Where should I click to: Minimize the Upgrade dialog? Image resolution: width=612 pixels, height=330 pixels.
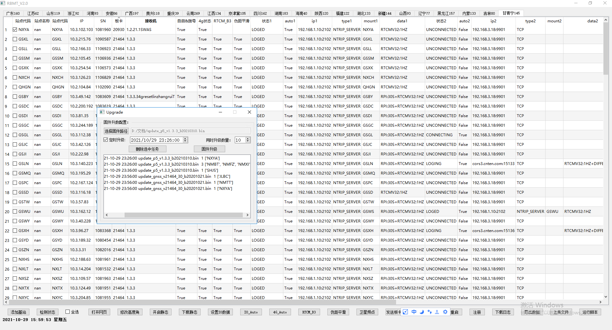(x=220, y=112)
